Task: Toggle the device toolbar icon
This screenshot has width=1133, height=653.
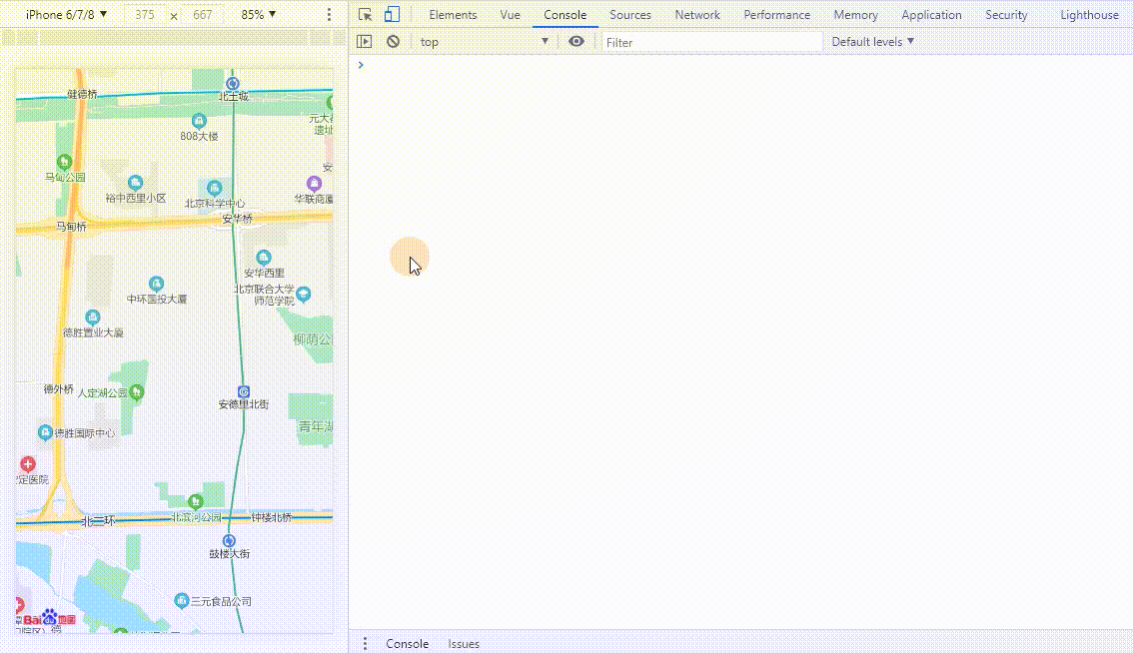Action: (x=392, y=14)
